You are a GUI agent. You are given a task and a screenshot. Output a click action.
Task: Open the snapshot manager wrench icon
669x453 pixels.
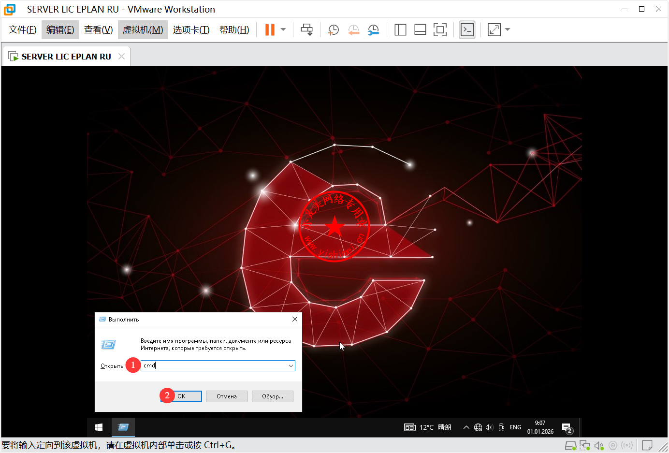373,30
